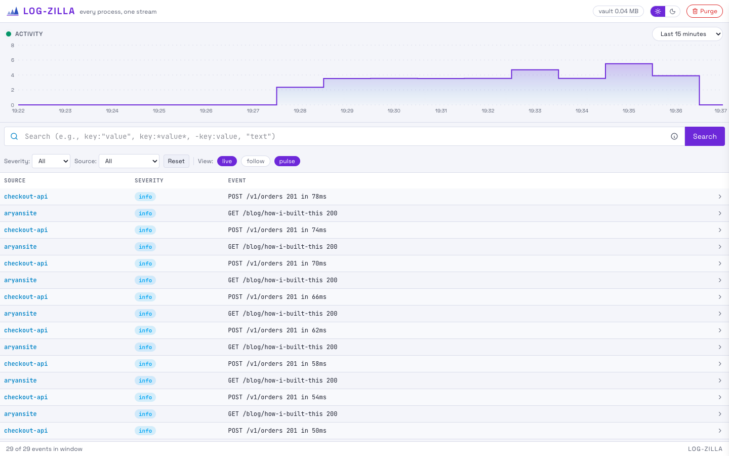
Task: Open the search syntax info icon
Action: click(x=674, y=136)
